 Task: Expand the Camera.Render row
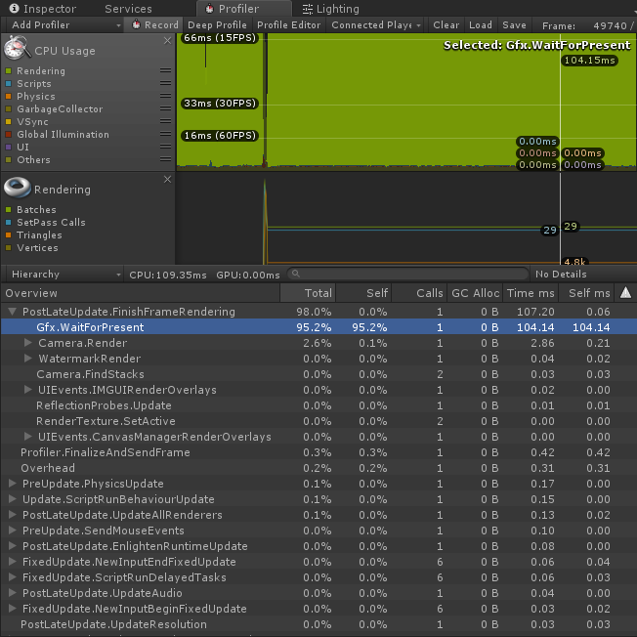click(x=27, y=343)
